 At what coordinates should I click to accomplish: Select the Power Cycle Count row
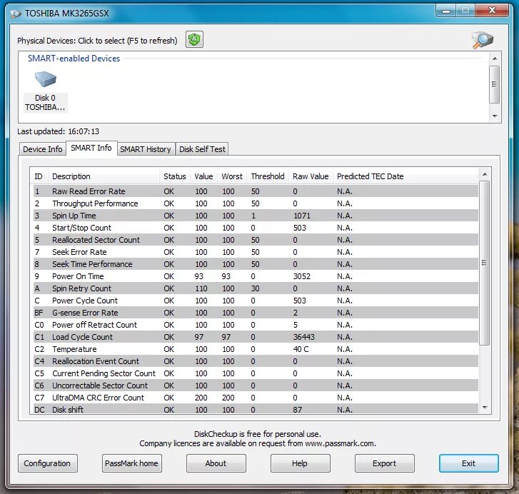[x=256, y=301]
